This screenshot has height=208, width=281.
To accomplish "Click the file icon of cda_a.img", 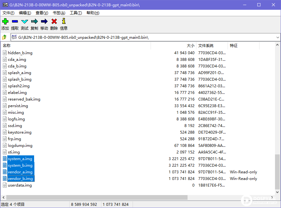I will pyautogui.click(x=5, y=59).
